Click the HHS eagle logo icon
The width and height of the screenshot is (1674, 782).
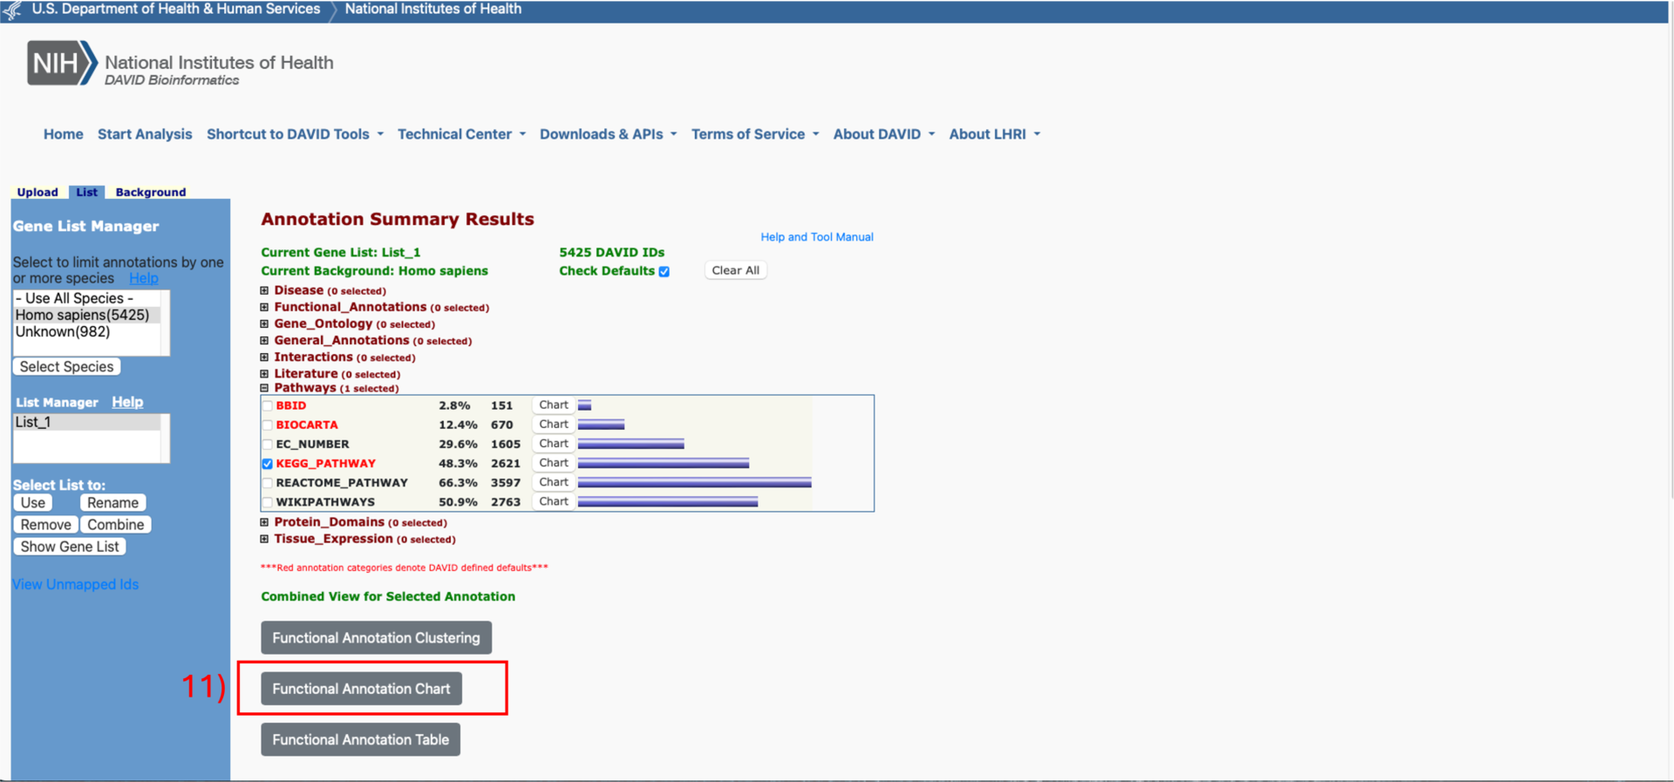click(12, 10)
